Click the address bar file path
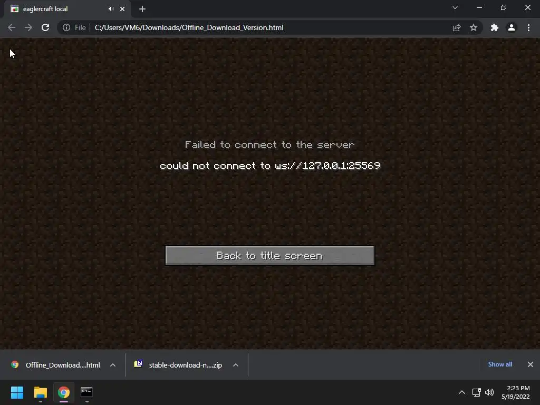 (x=189, y=27)
